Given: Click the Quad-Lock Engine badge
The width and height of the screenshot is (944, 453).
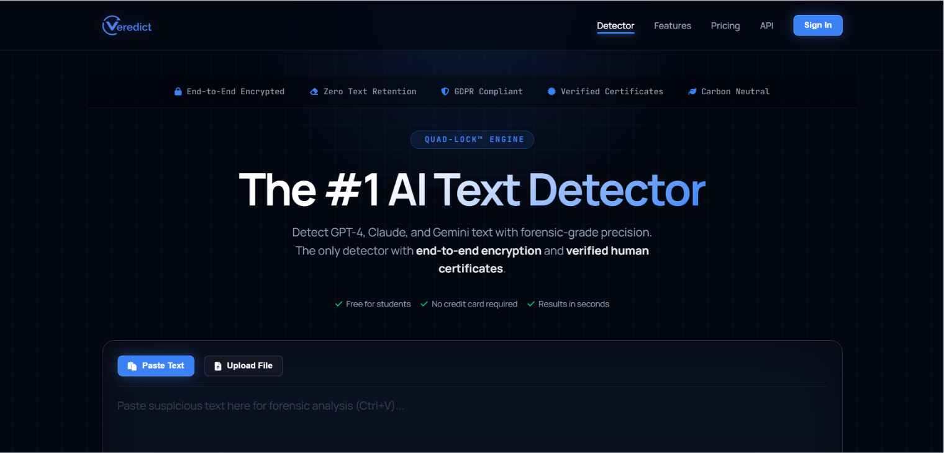Looking at the screenshot, I should (472, 140).
